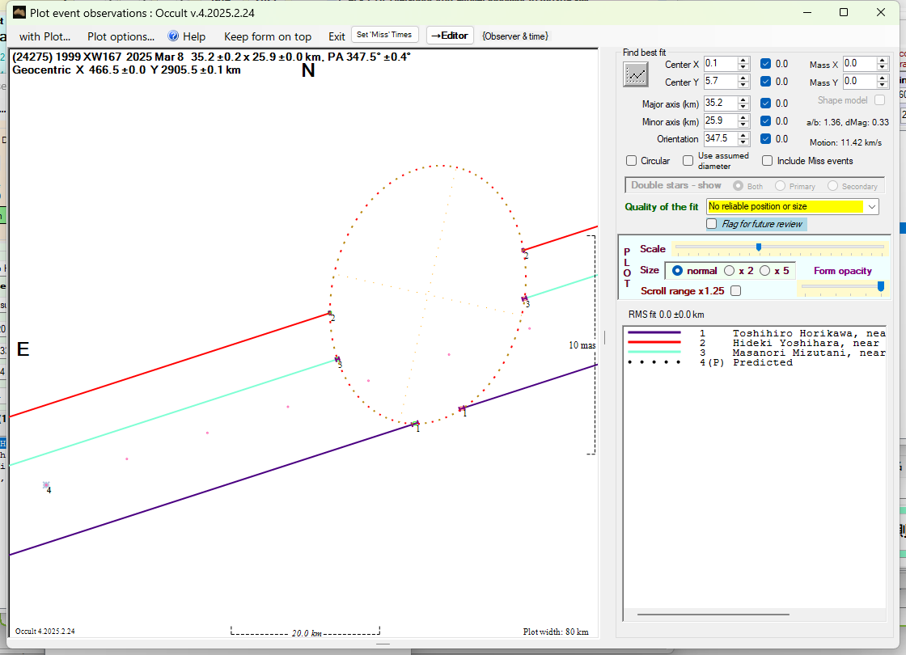Open the Plot options... menu
Image resolution: width=906 pixels, height=655 pixels.
point(121,36)
